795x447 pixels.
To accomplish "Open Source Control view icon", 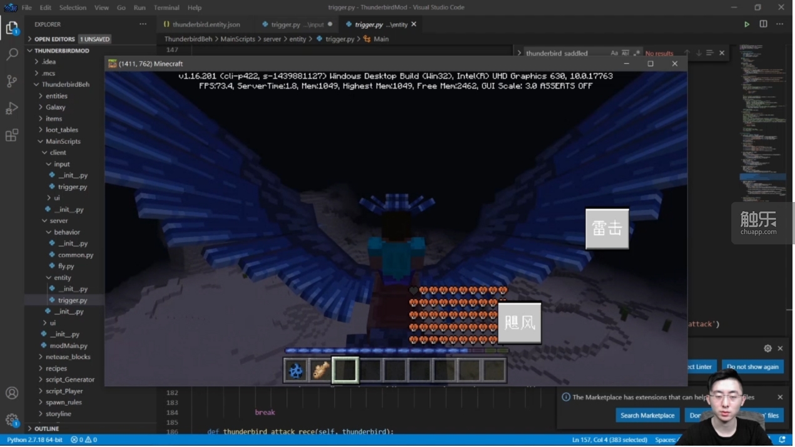I will [x=12, y=81].
